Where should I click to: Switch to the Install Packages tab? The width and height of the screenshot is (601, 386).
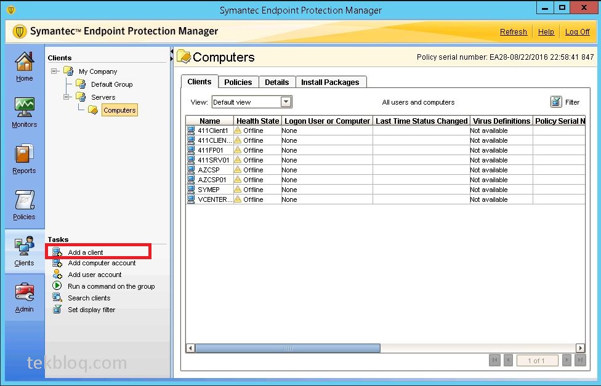330,82
